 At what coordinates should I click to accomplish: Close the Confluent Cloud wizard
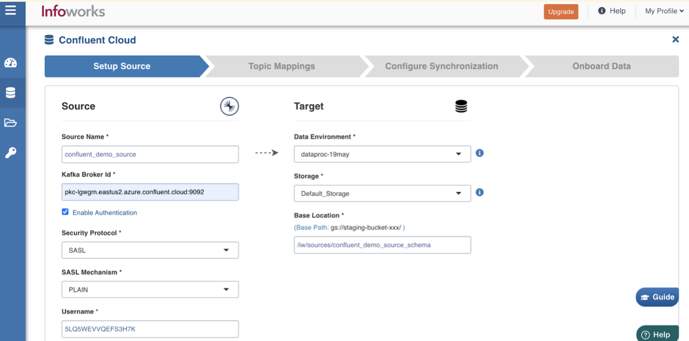click(x=675, y=39)
